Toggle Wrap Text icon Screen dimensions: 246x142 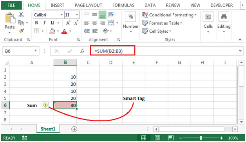(x=111, y=14)
